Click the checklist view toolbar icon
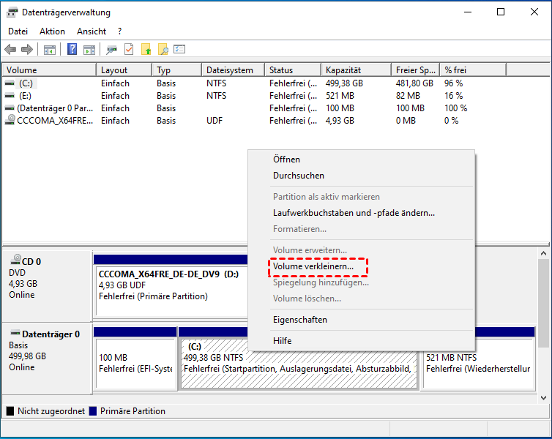The image size is (552, 439). (x=179, y=50)
